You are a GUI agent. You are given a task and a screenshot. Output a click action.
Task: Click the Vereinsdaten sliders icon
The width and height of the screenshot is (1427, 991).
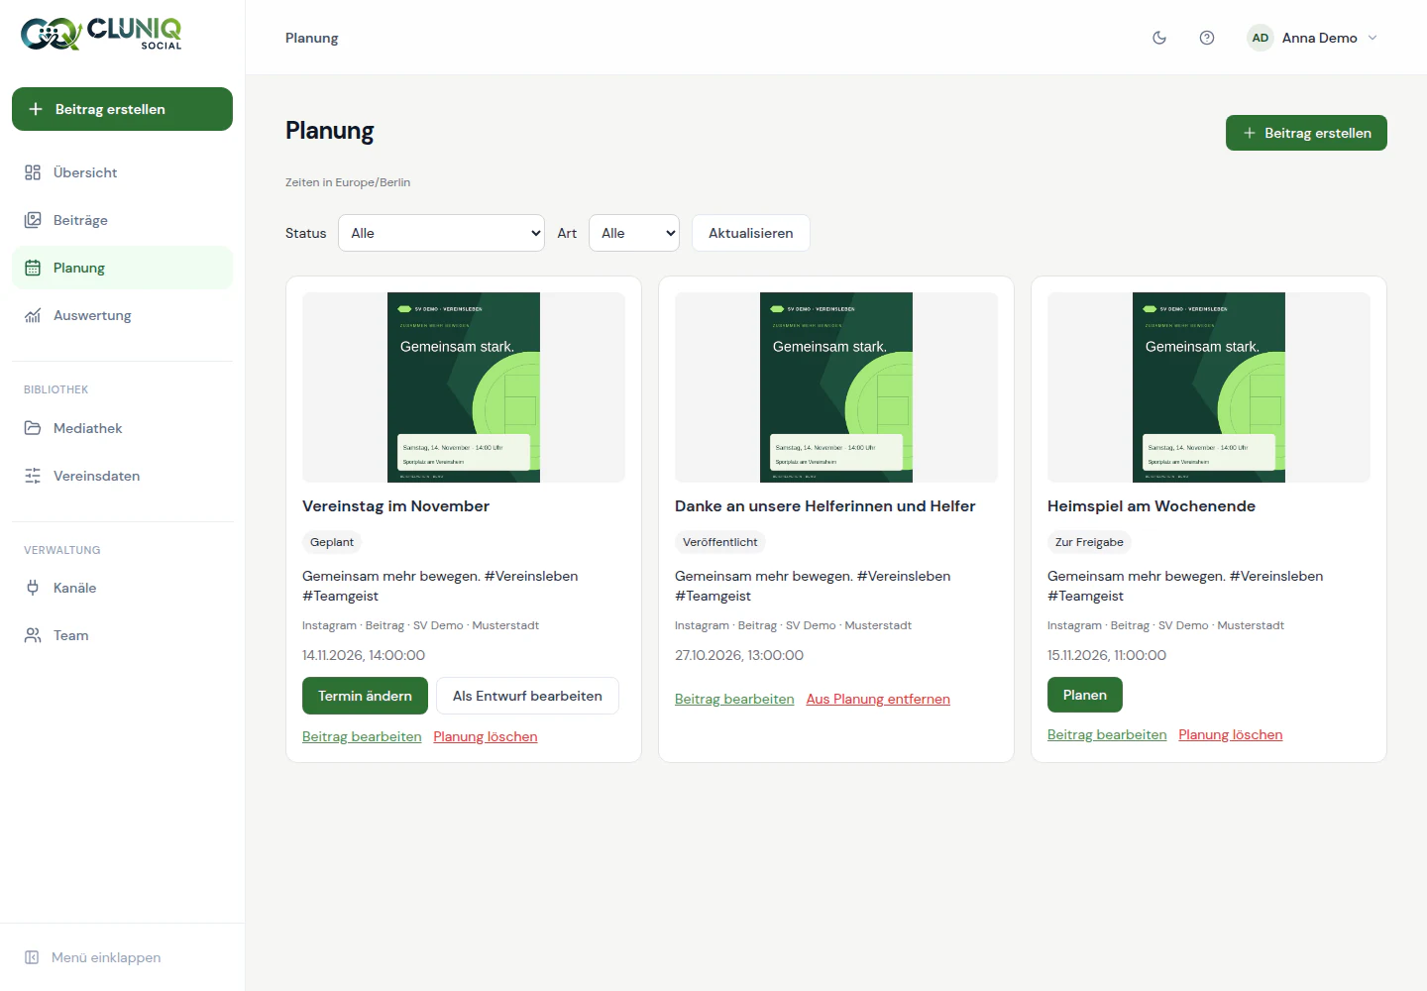[x=33, y=476]
